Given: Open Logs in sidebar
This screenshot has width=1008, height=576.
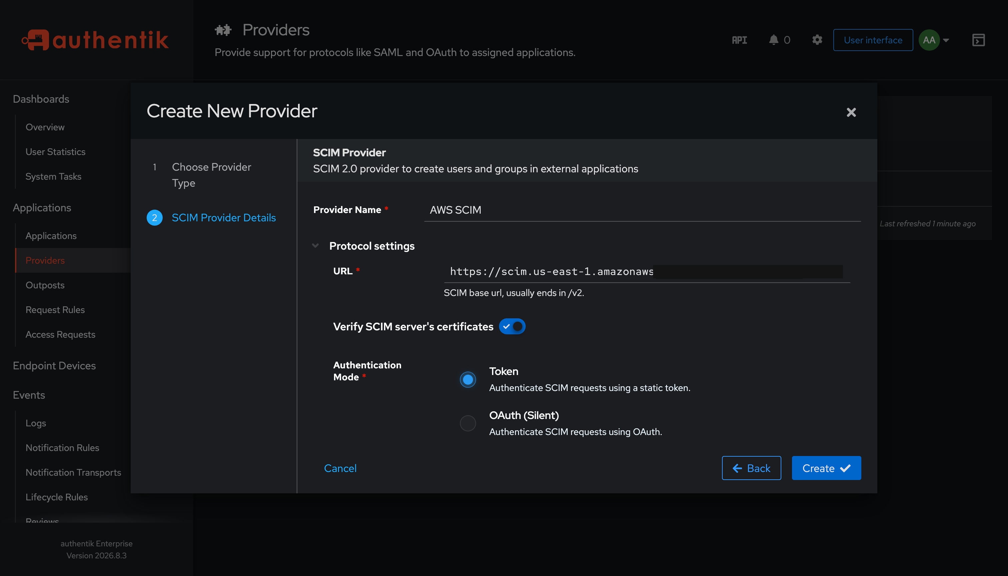Looking at the screenshot, I should (x=36, y=423).
